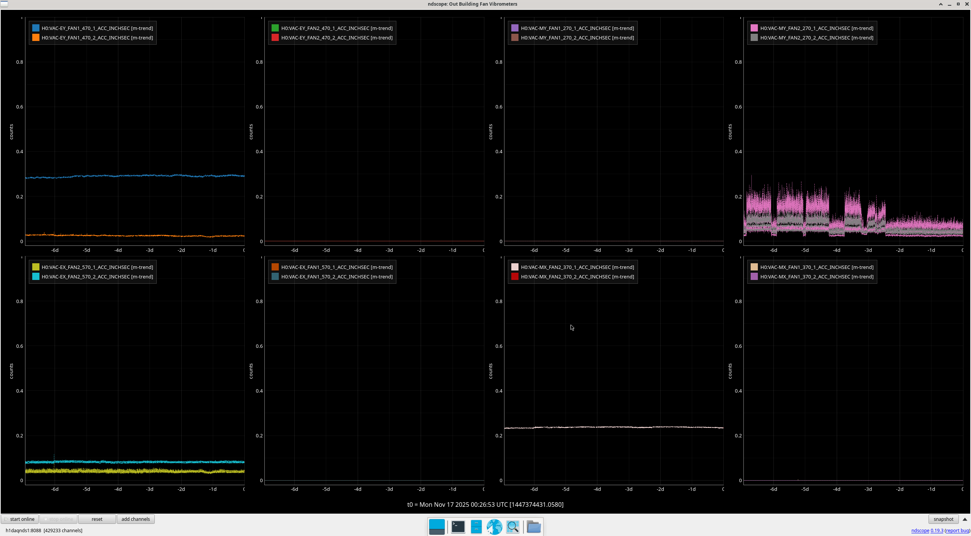Open the add channels dialog
971x536 pixels.
[135, 519]
